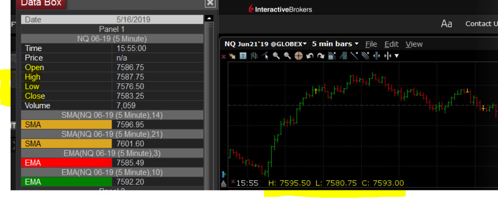
Task: Click the Volume value 7,059
Action: 126,106
